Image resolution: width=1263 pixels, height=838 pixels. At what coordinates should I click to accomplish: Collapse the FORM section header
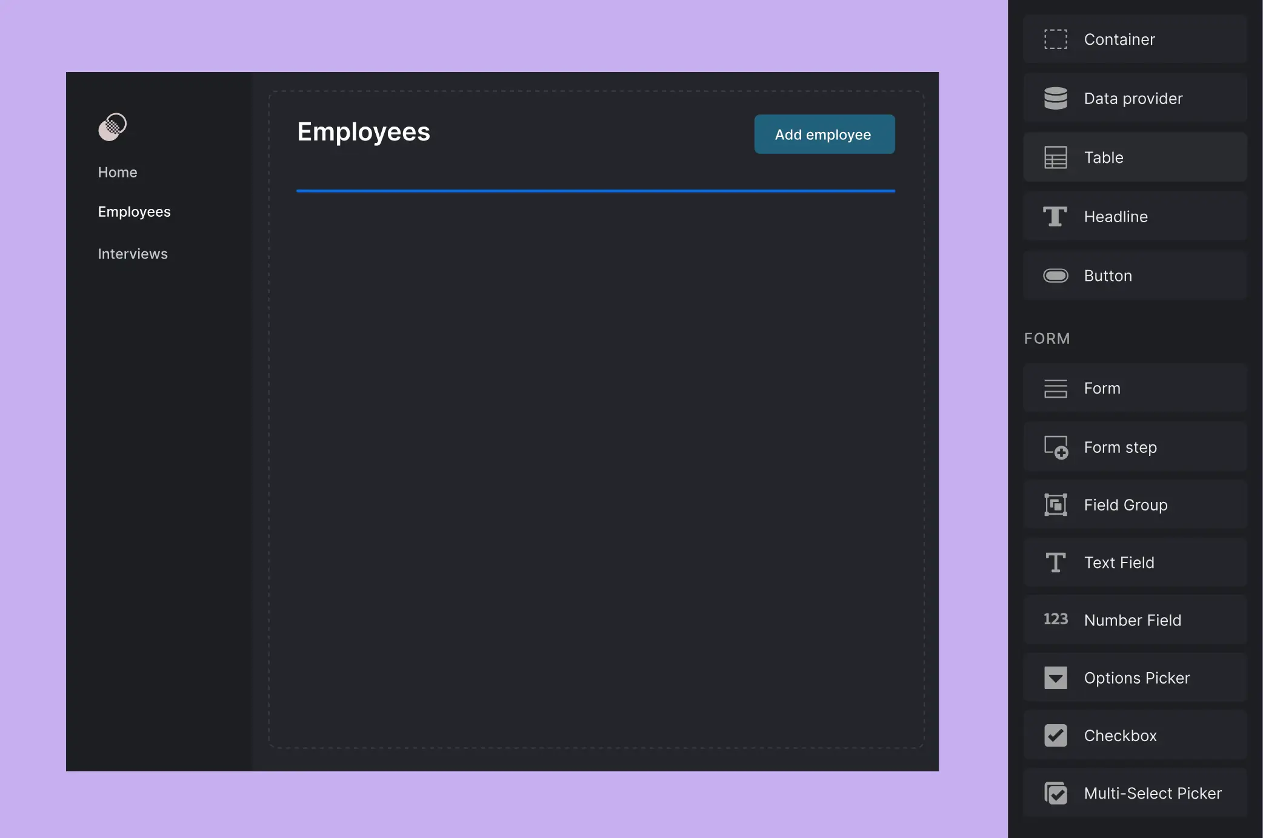pos(1047,338)
